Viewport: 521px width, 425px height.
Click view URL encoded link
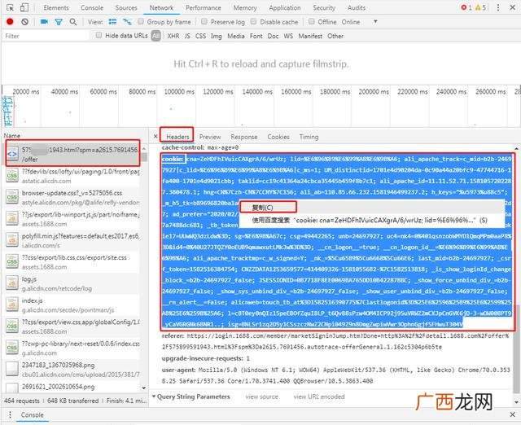point(319,397)
